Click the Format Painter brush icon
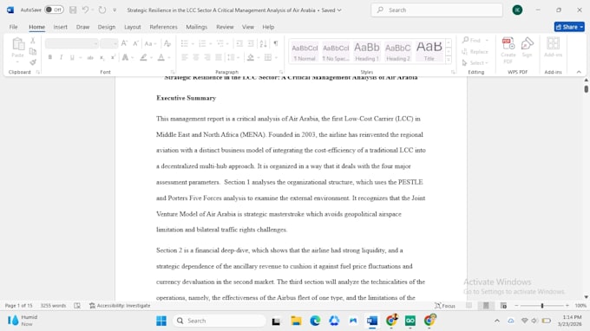Image resolution: width=590 pixels, height=331 pixels. point(33,62)
